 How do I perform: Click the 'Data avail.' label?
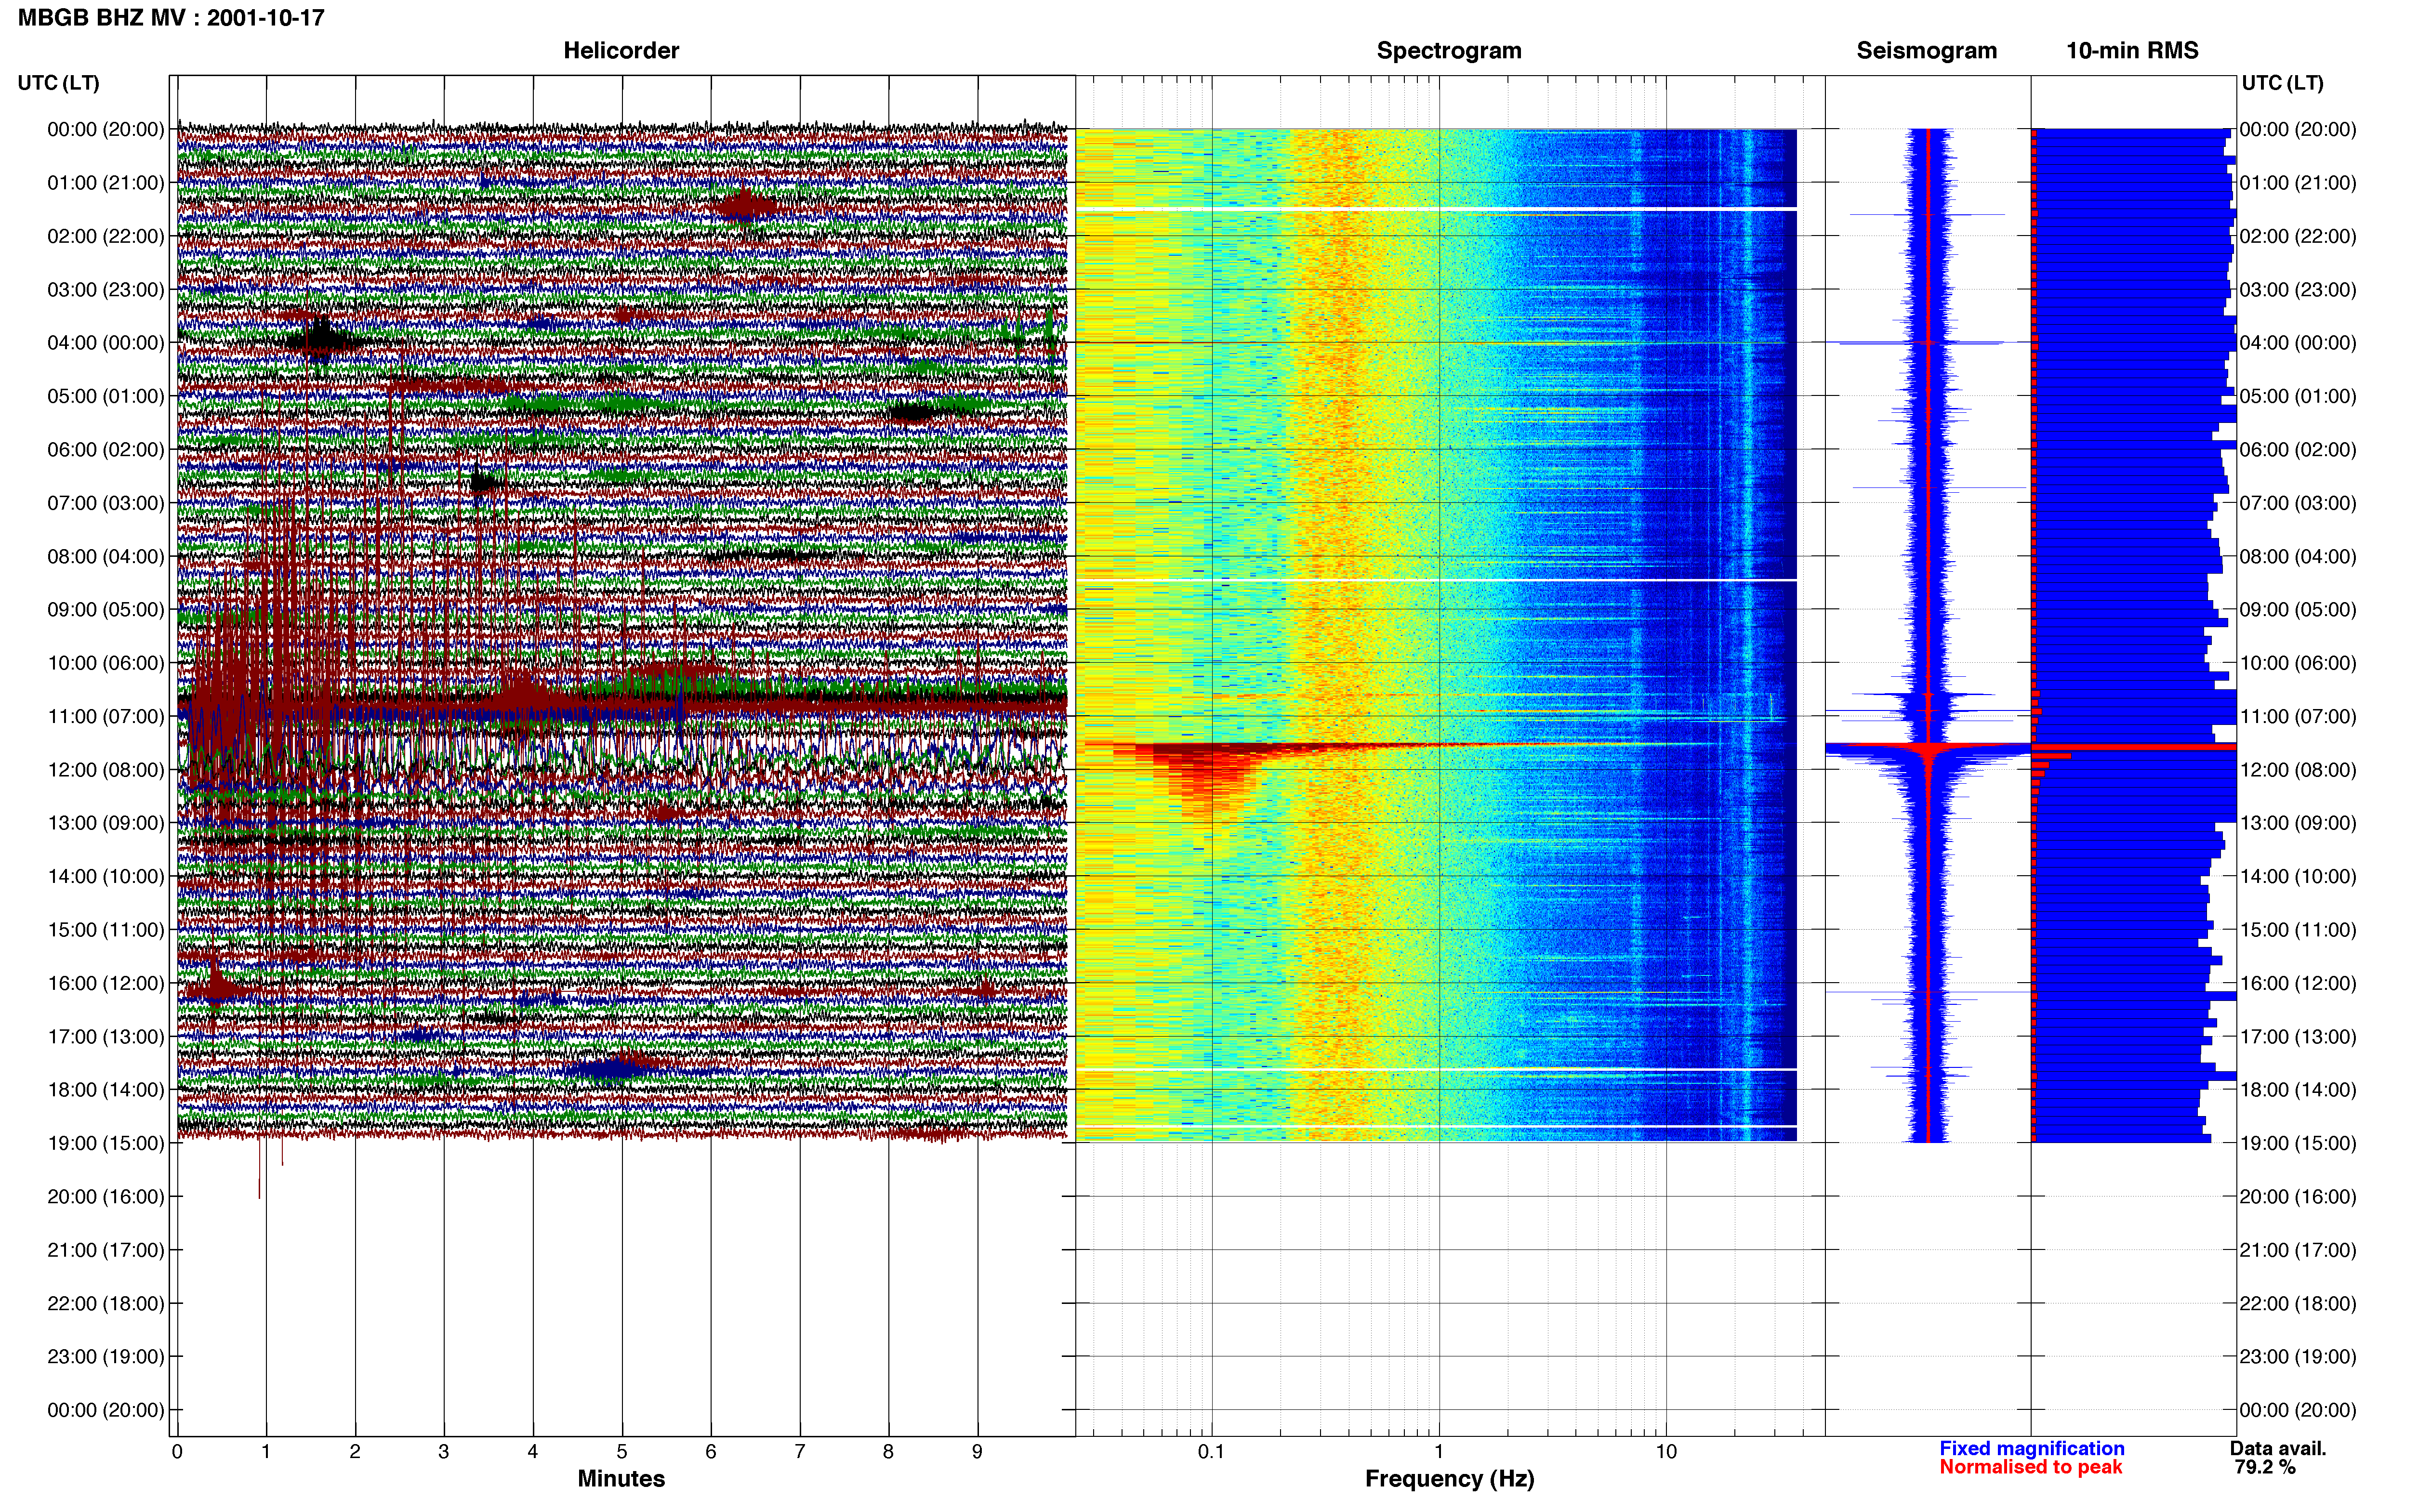[2278, 1448]
